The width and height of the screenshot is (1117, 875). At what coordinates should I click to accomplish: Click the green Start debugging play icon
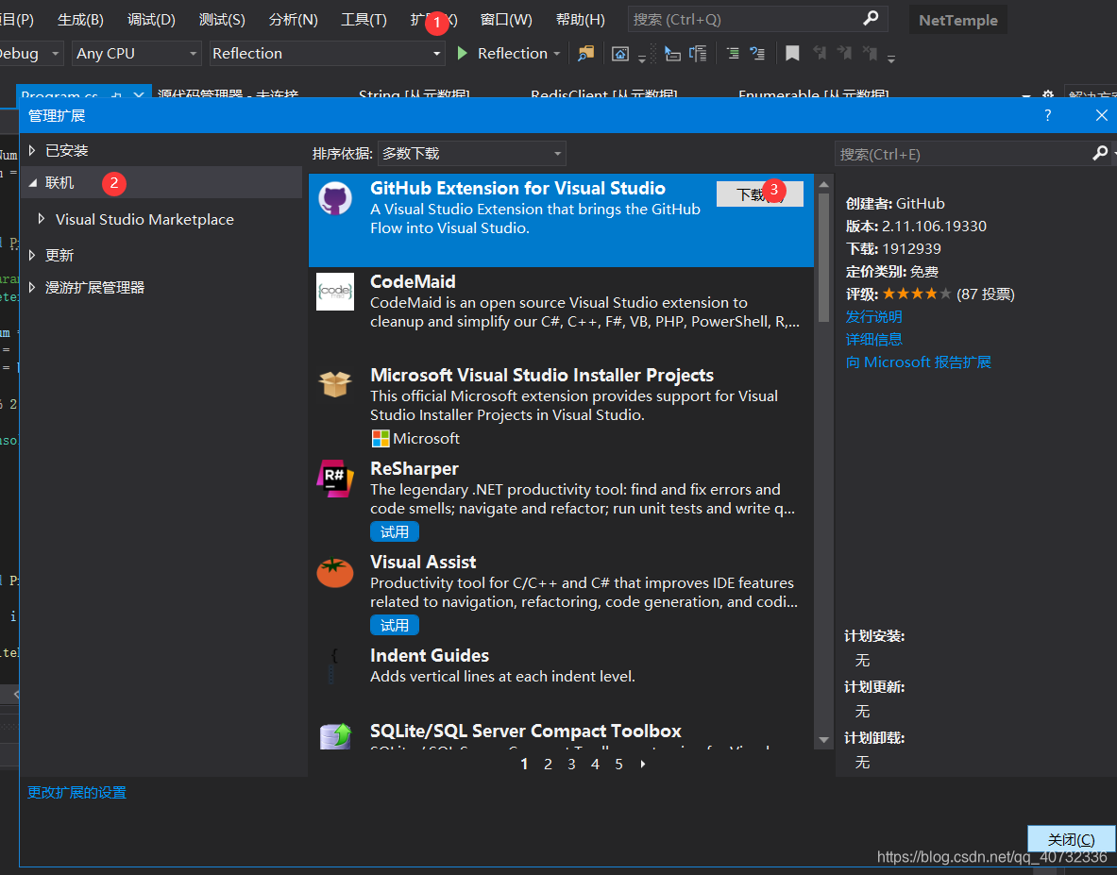(x=463, y=54)
